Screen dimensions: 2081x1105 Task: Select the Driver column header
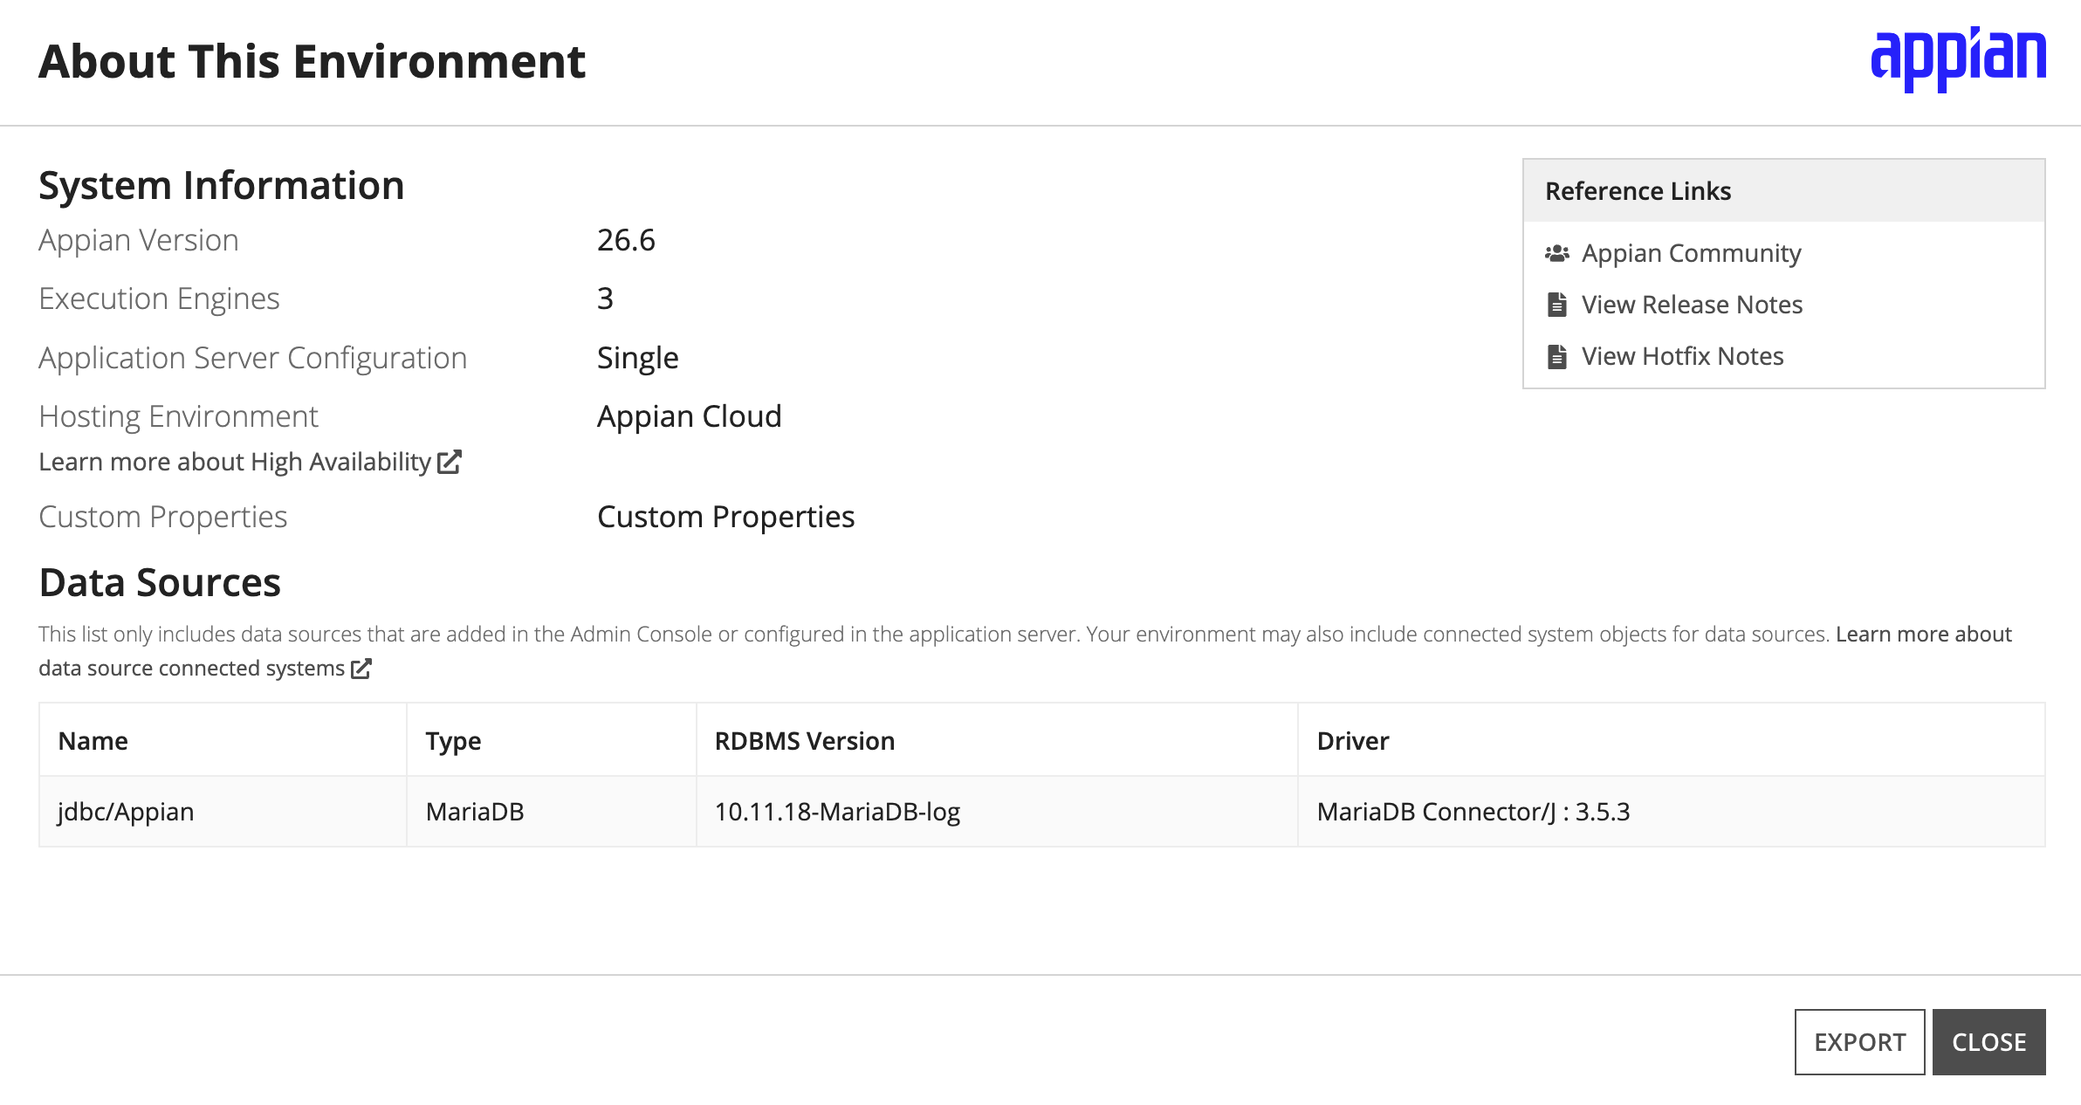(x=1672, y=740)
